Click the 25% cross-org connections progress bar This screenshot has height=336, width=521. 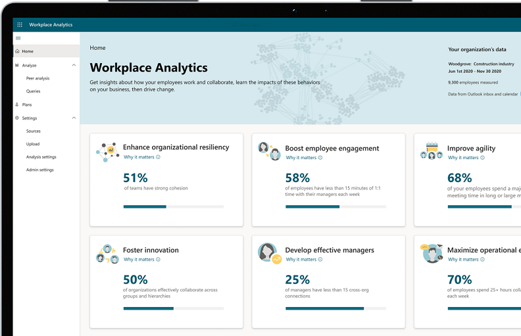pyautogui.click(x=335, y=308)
